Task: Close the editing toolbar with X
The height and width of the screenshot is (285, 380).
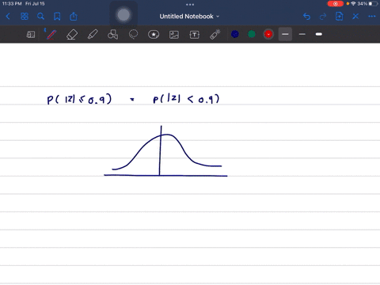Action: tap(355, 17)
